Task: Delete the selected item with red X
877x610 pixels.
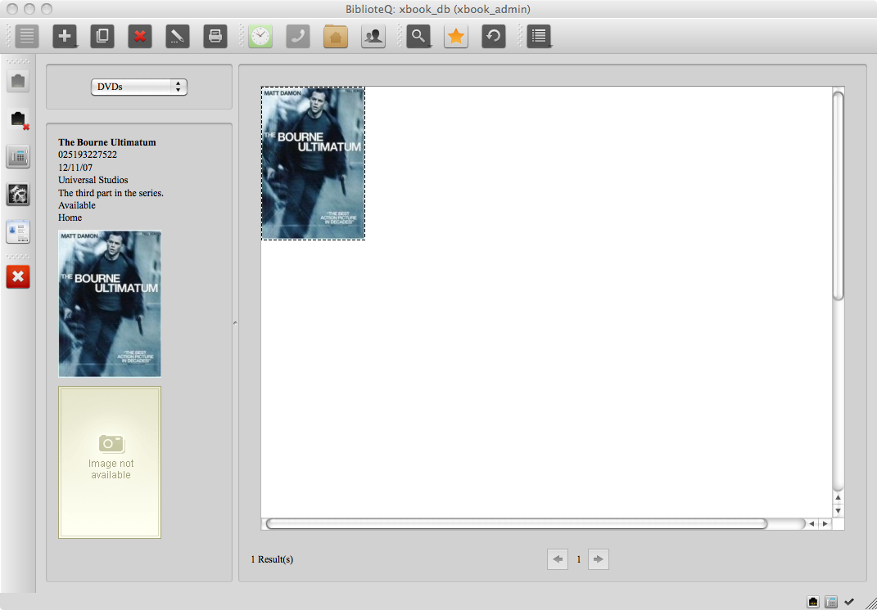Action: [140, 36]
